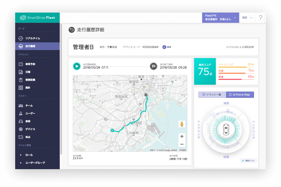Click the 走行履歴詳細 page title
Viewport: 281px width, 187px height.
point(91,30)
